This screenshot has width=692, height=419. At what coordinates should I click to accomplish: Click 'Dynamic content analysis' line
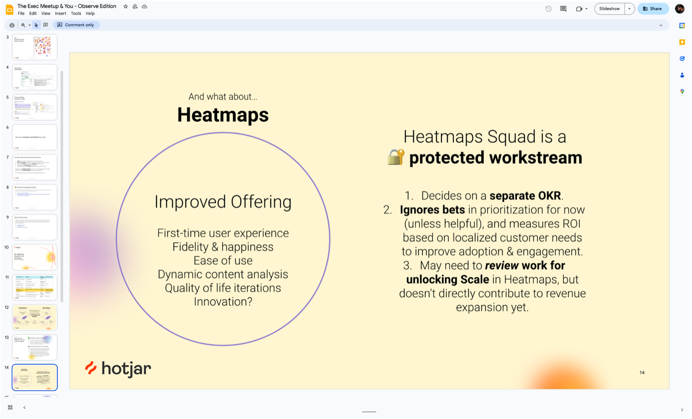click(x=223, y=274)
